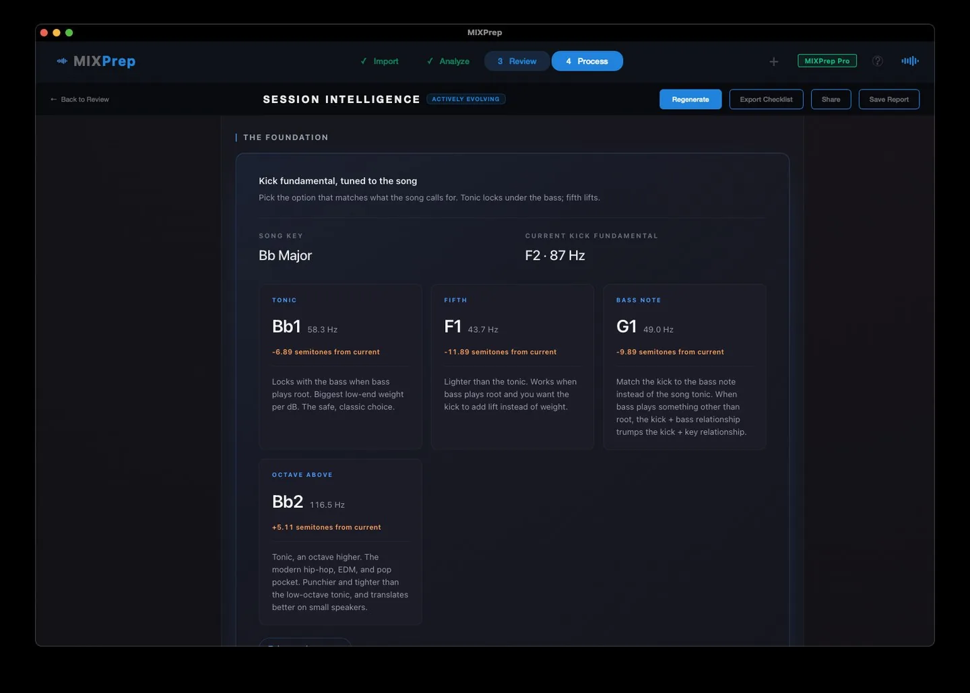This screenshot has height=693, width=970.
Task: Choose the Octave Above Bb2 card
Action: coord(340,542)
